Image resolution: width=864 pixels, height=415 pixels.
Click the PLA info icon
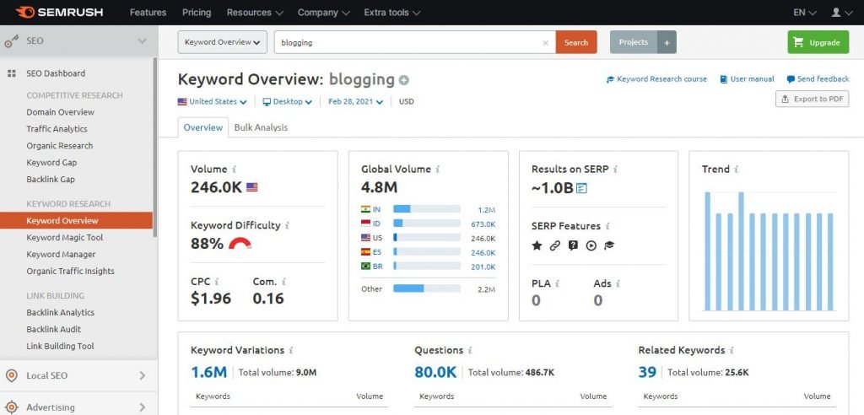[557, 283]
